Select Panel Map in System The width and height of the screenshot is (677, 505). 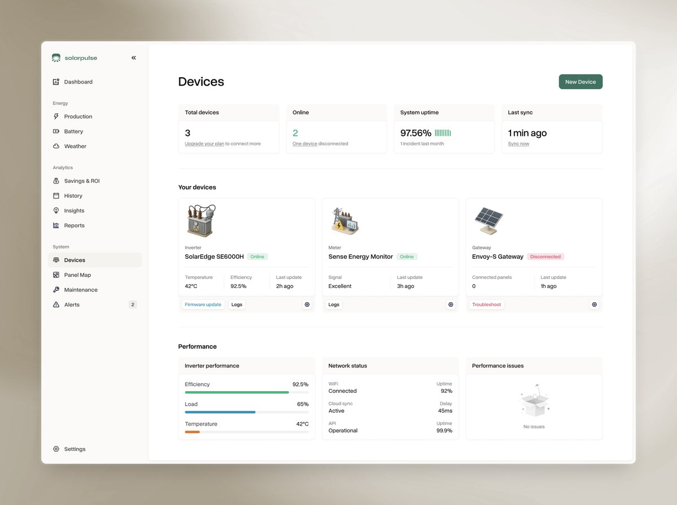[95, 275]
